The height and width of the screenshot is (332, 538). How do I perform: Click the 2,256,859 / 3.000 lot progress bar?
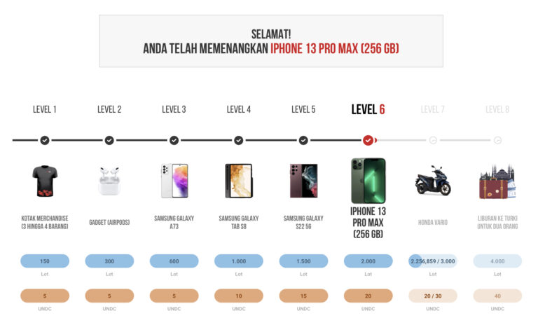(x=433, y=261)
